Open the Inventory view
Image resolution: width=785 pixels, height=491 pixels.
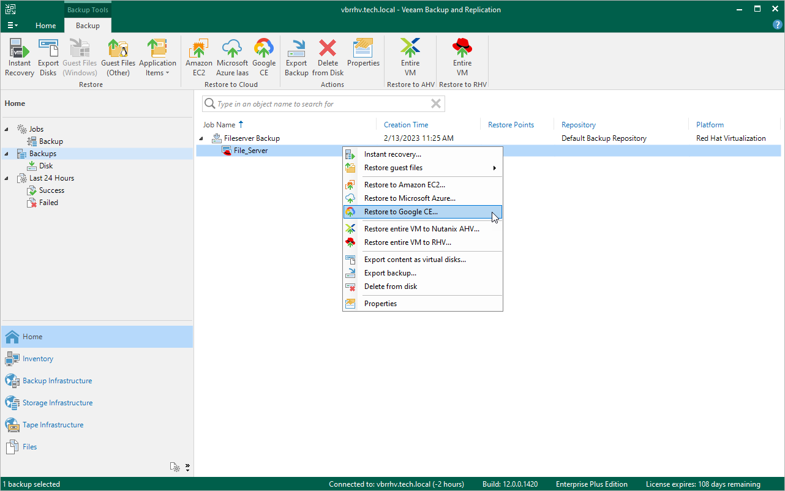97,359
